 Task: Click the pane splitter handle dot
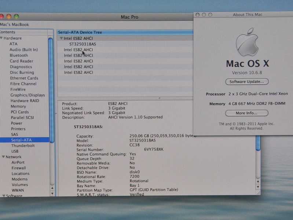pyautogui.click(x=160, y=98)
